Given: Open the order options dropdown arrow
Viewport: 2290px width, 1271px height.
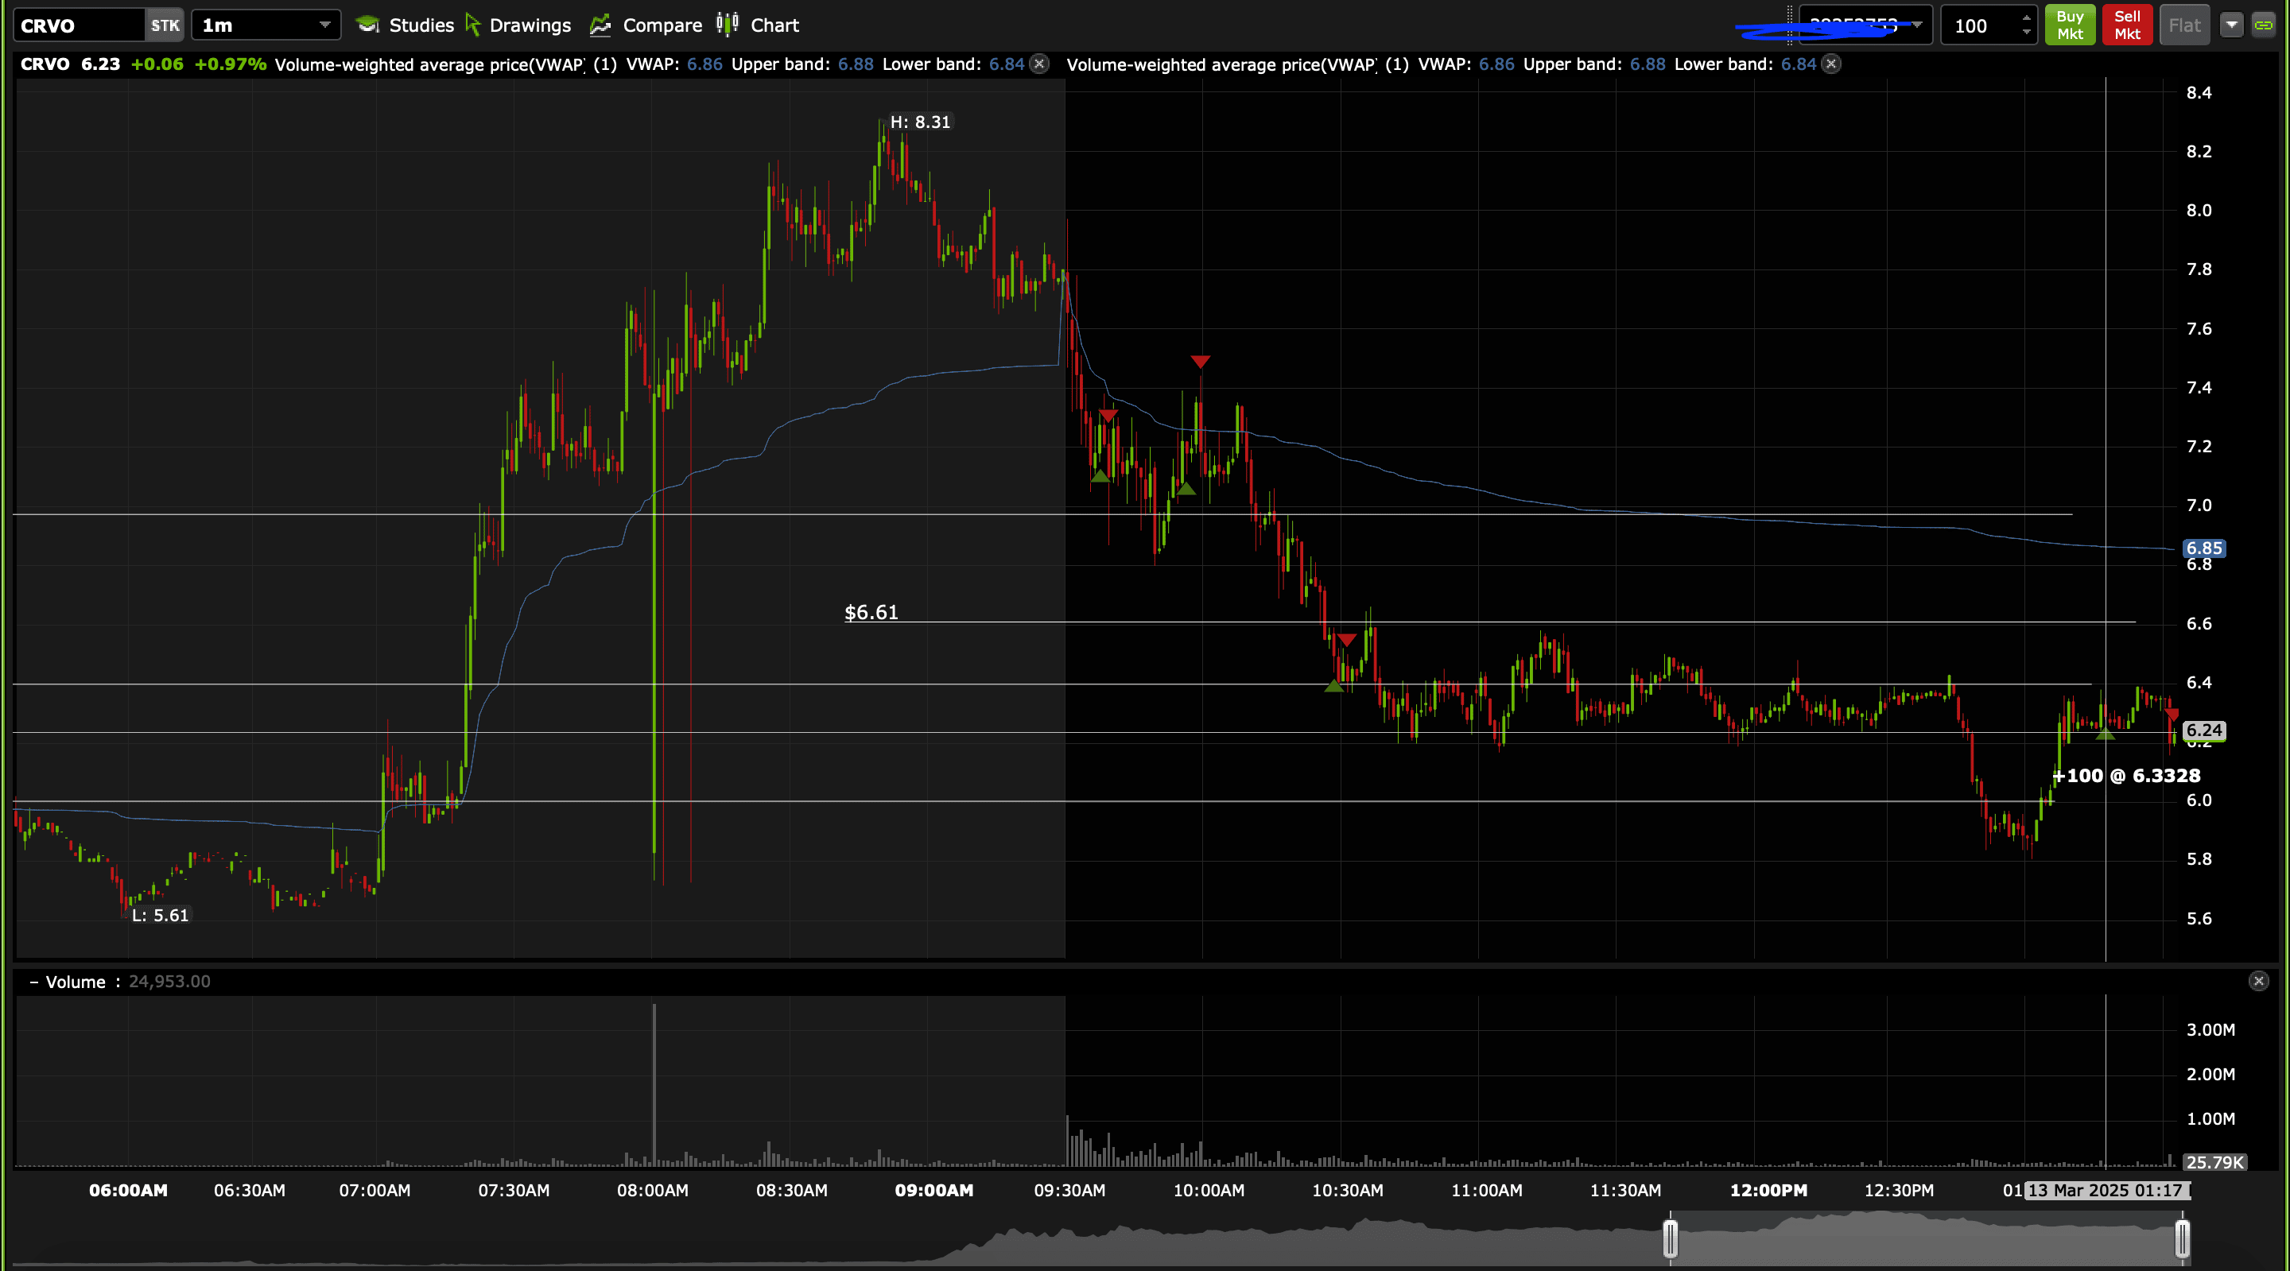Looking at the screenshot, I should [x=2231, y=25].
